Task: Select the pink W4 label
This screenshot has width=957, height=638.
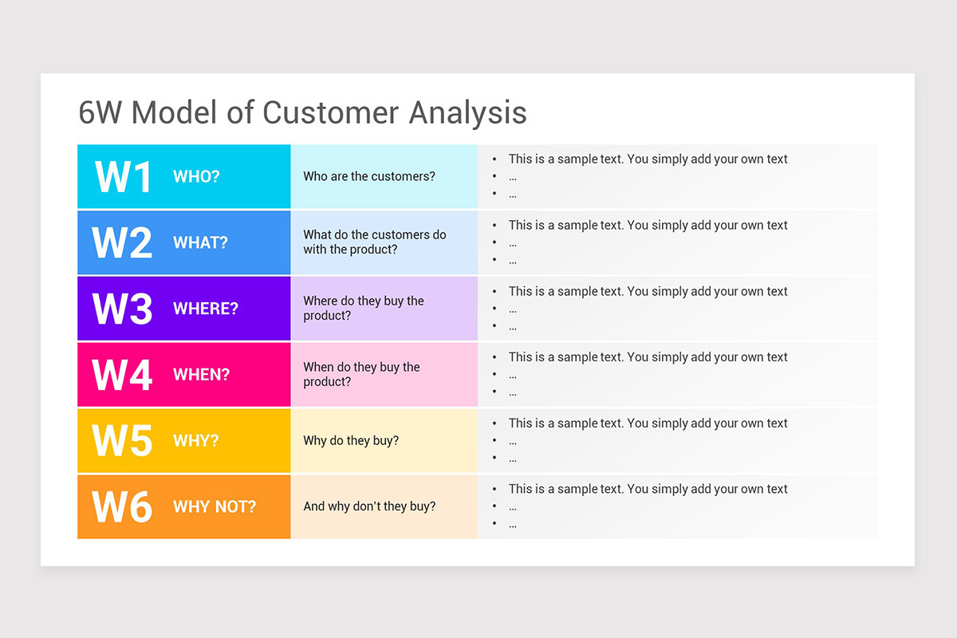Action: (x=122, y=375)
